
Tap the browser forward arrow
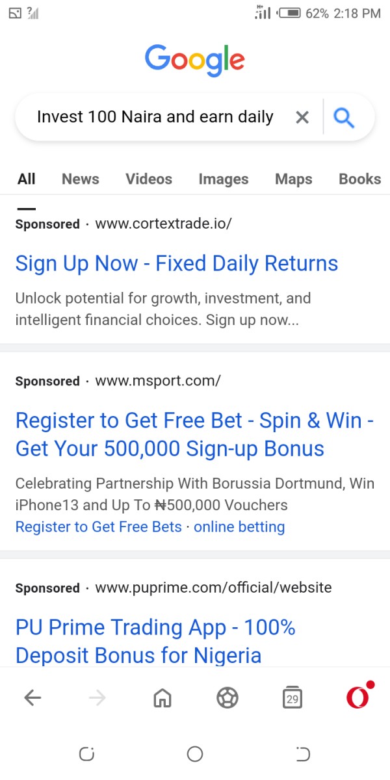pos(97,698)
